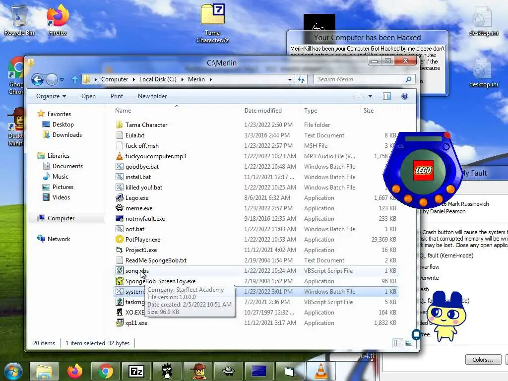This screenshot has width=508, height=381.
Task: Select Favorites in the navigation pane
Action: tap(59, 114)
